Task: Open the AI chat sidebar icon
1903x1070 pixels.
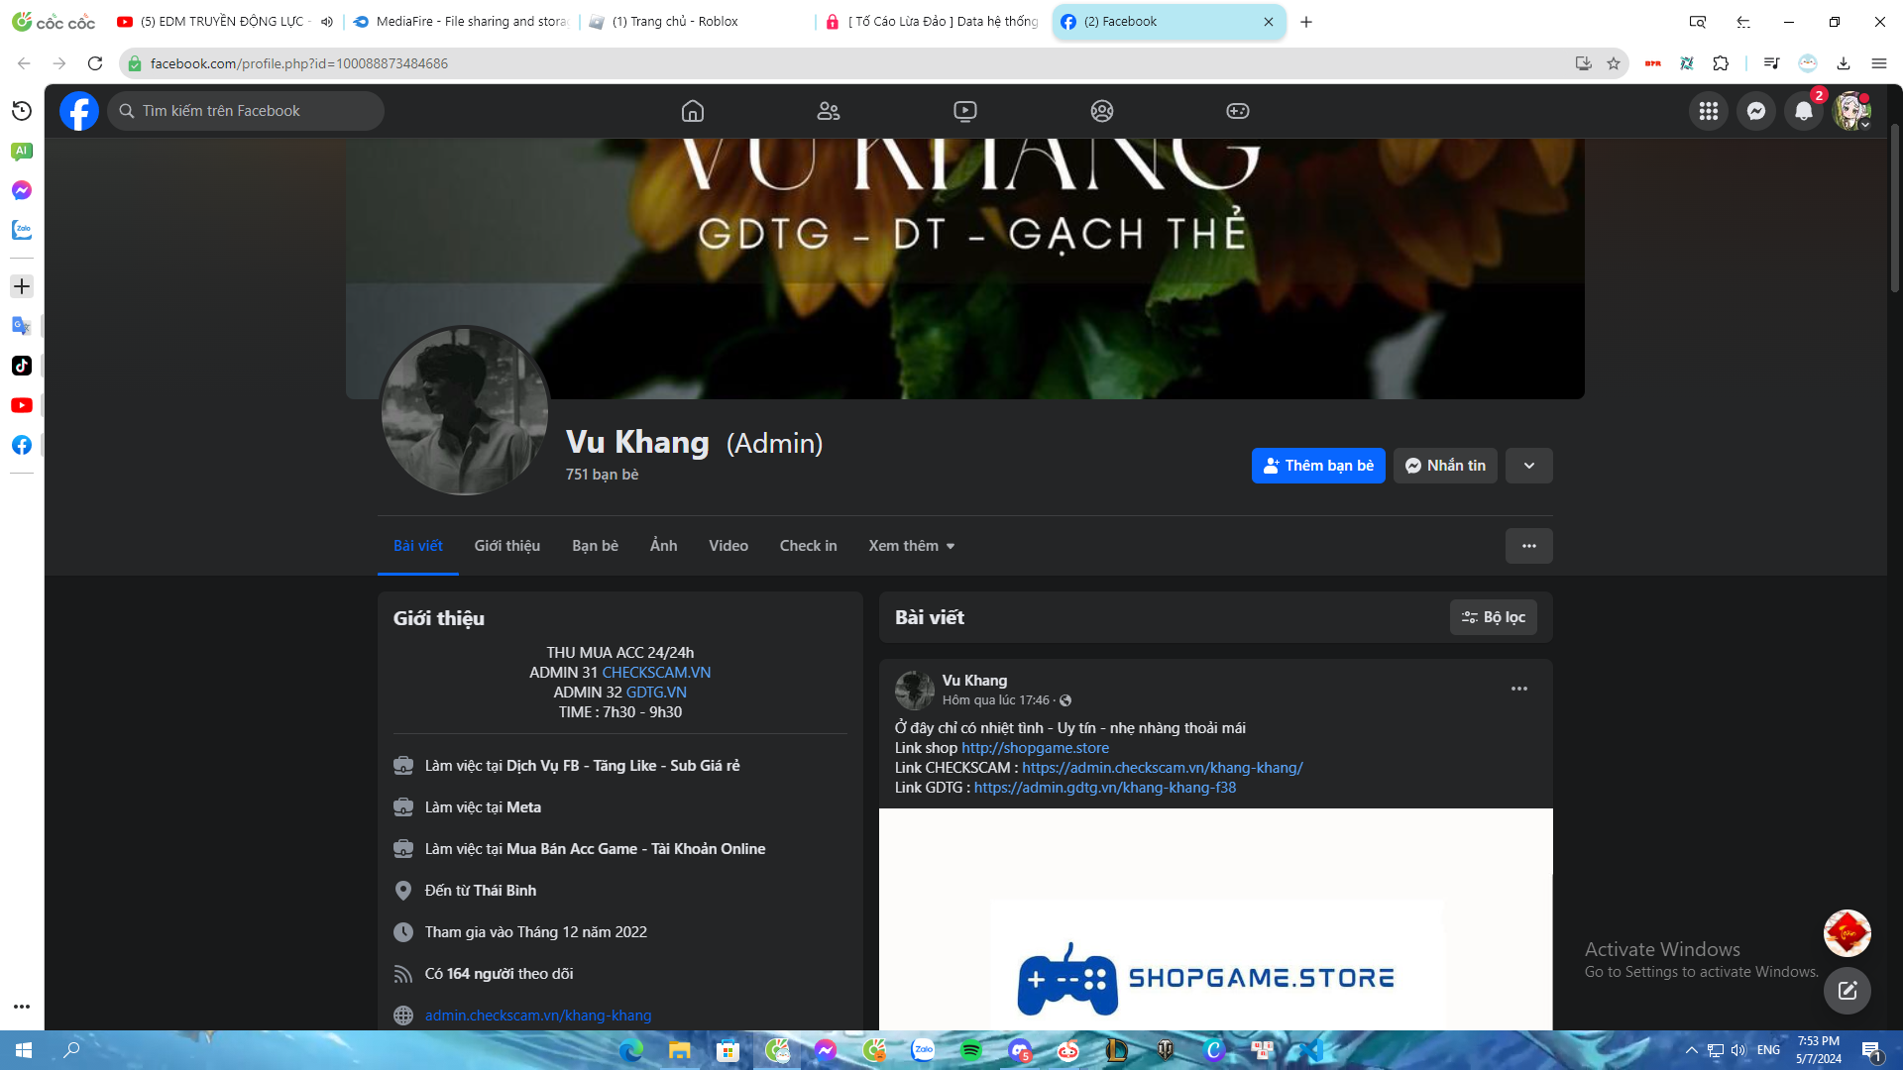Action: [x=22, y=151]
